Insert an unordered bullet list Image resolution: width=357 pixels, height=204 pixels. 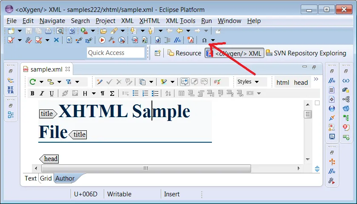pos(135,93)
